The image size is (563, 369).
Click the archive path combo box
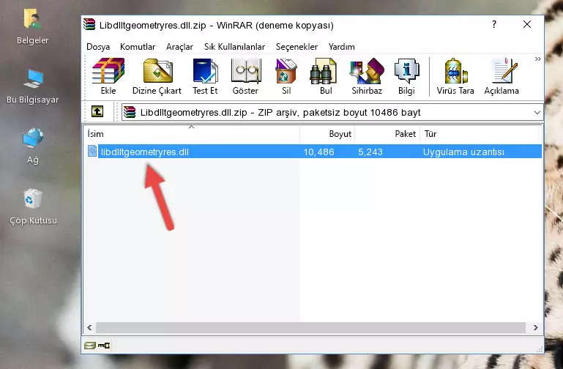pos(332,112)
